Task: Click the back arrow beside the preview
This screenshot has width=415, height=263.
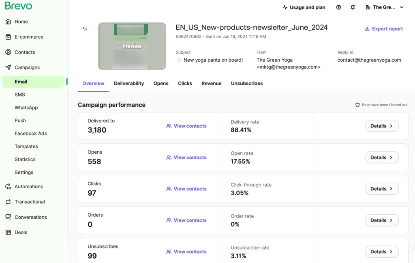Action: [85, 29]
